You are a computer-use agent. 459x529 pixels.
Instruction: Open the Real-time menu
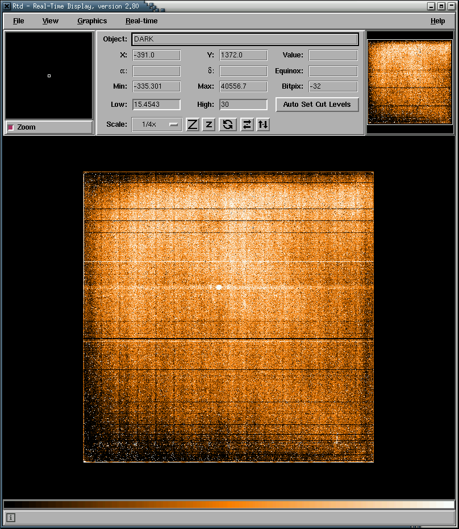pos(141,21)
